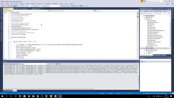Click the Home icon in Solution Explorer toolbar
Image resolution: width=174 pixels, height=98 pixels.
[x=145, y=11]
